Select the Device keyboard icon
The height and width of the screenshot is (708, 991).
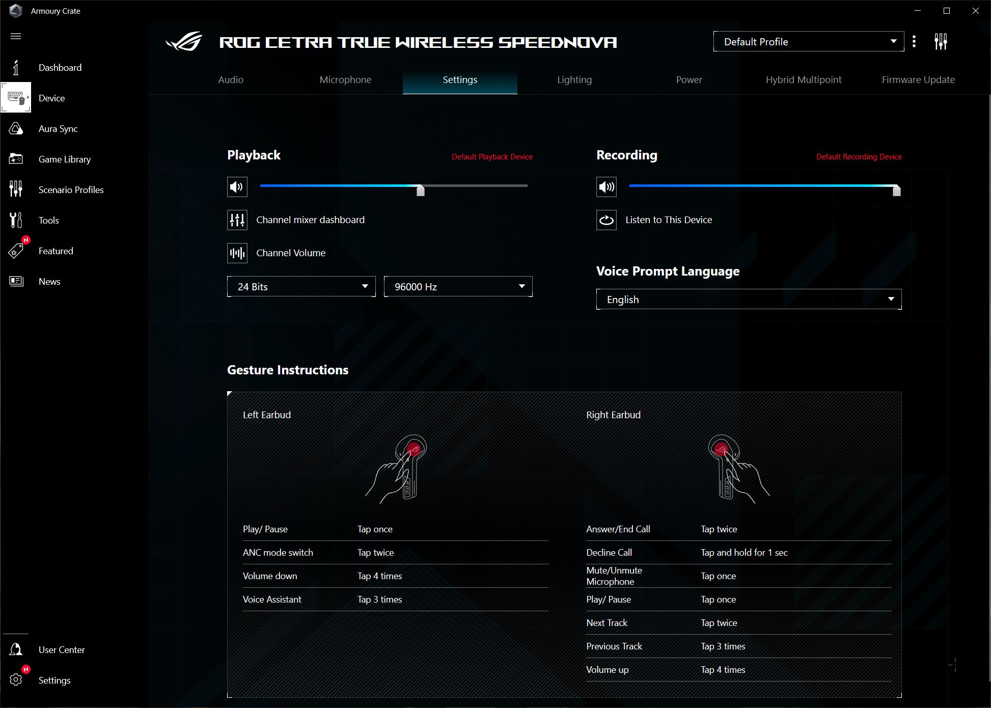[16, 97]
